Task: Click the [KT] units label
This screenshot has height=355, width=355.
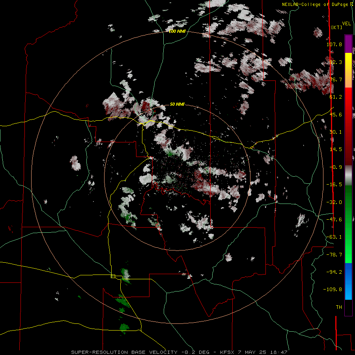Action: click(337, 27)
